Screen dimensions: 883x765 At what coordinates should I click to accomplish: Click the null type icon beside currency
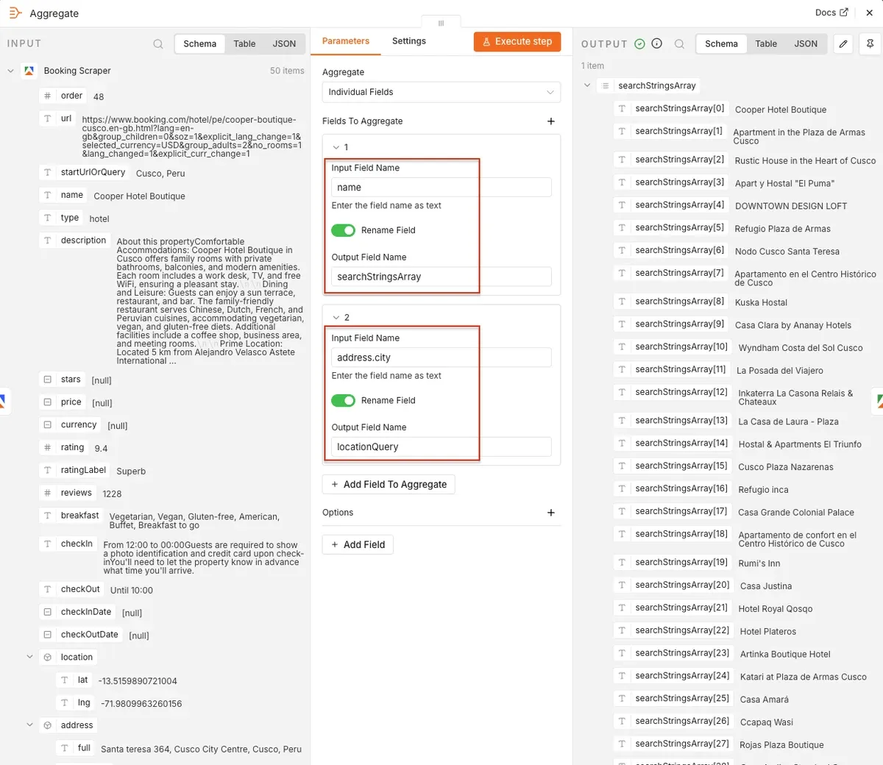[x=48, y=424]
